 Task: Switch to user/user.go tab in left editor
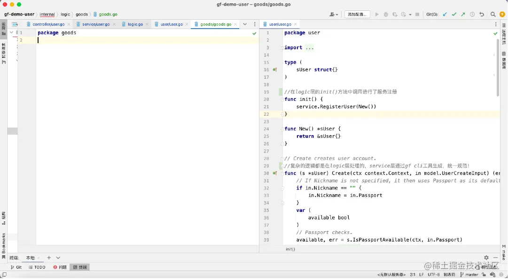172,24
